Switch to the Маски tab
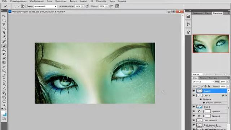This screenshot has width=231, height=130. (208, 13)
